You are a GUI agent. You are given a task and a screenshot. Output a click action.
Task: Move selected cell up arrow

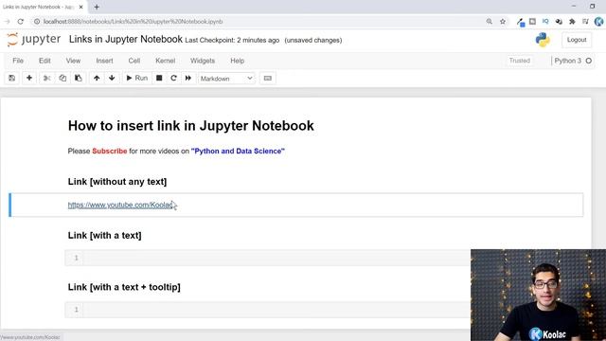click(97, 78)
